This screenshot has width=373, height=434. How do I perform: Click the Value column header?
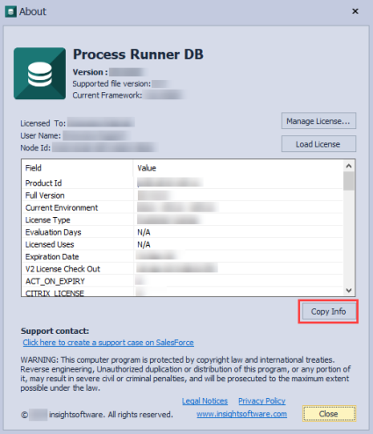tap(238, 168)
